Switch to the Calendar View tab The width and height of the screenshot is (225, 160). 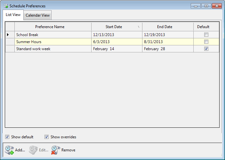tap(37, 15)
